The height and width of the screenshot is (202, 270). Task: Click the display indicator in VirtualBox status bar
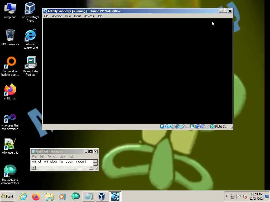(192, 127)
